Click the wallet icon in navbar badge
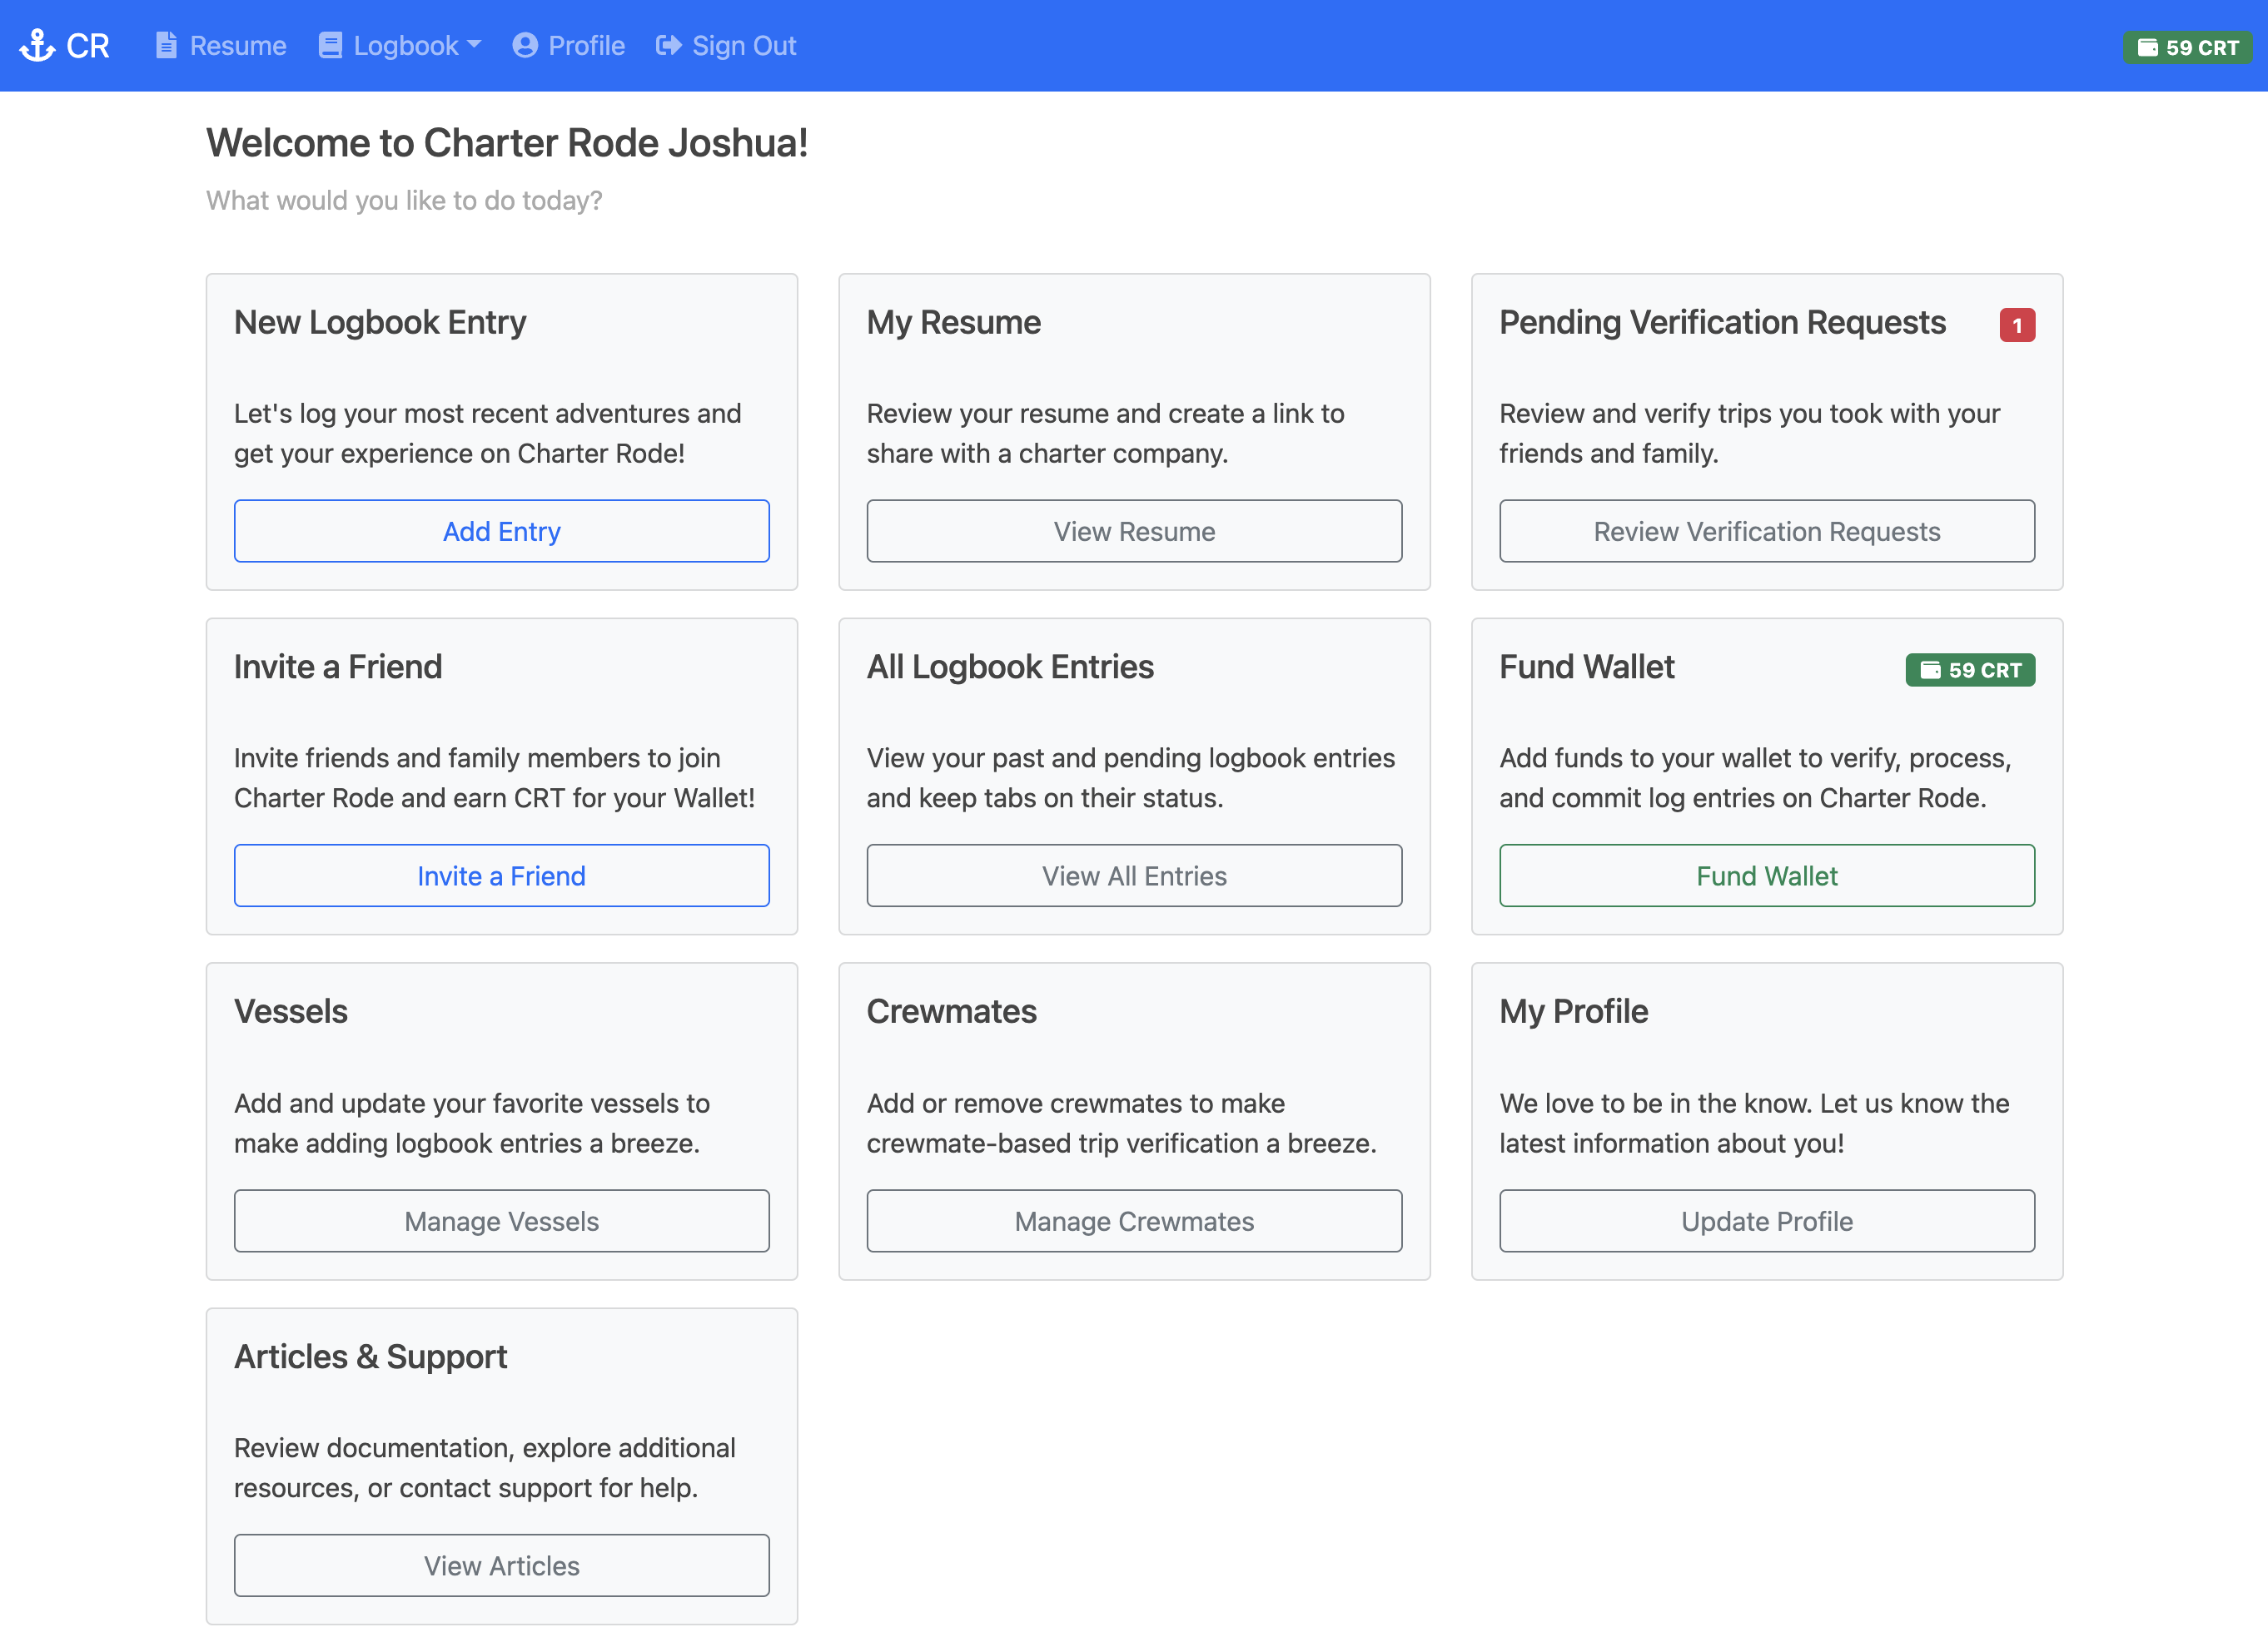This screenshot has width=2268, height=1647. tap(2147, 47)
